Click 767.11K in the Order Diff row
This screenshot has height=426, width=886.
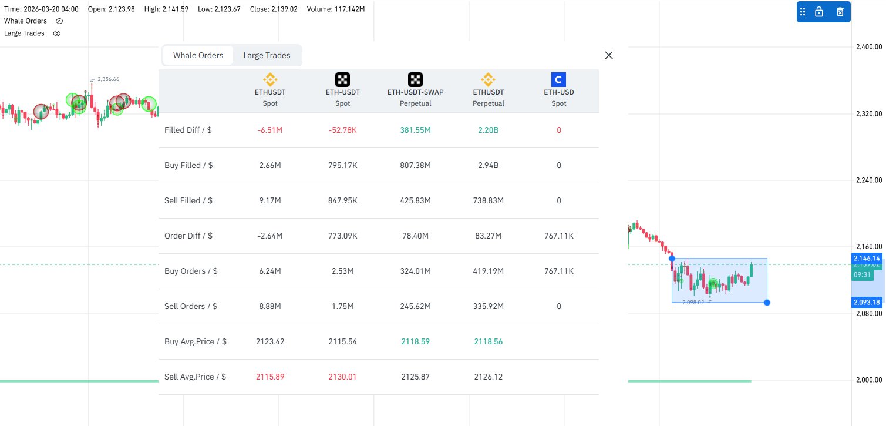coord(559,236)
